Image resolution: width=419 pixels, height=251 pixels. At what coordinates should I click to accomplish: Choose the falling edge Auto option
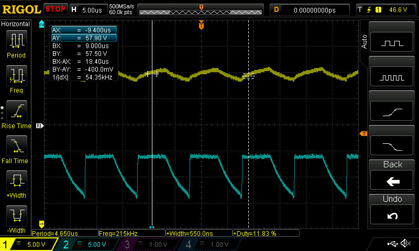click(x=392, y=146)
